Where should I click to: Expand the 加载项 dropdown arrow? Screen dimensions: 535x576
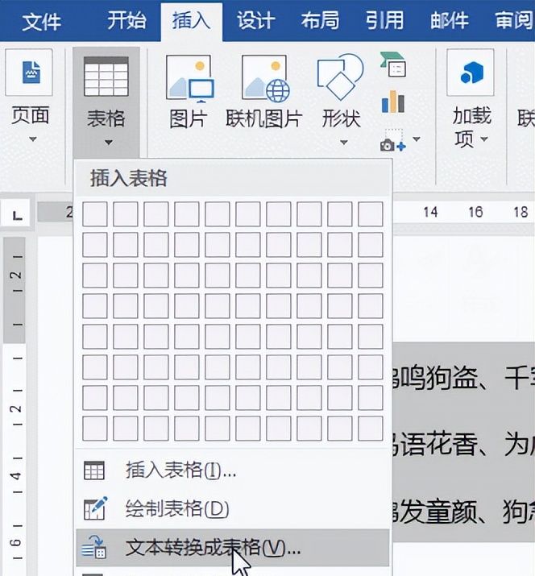[484, 139]
